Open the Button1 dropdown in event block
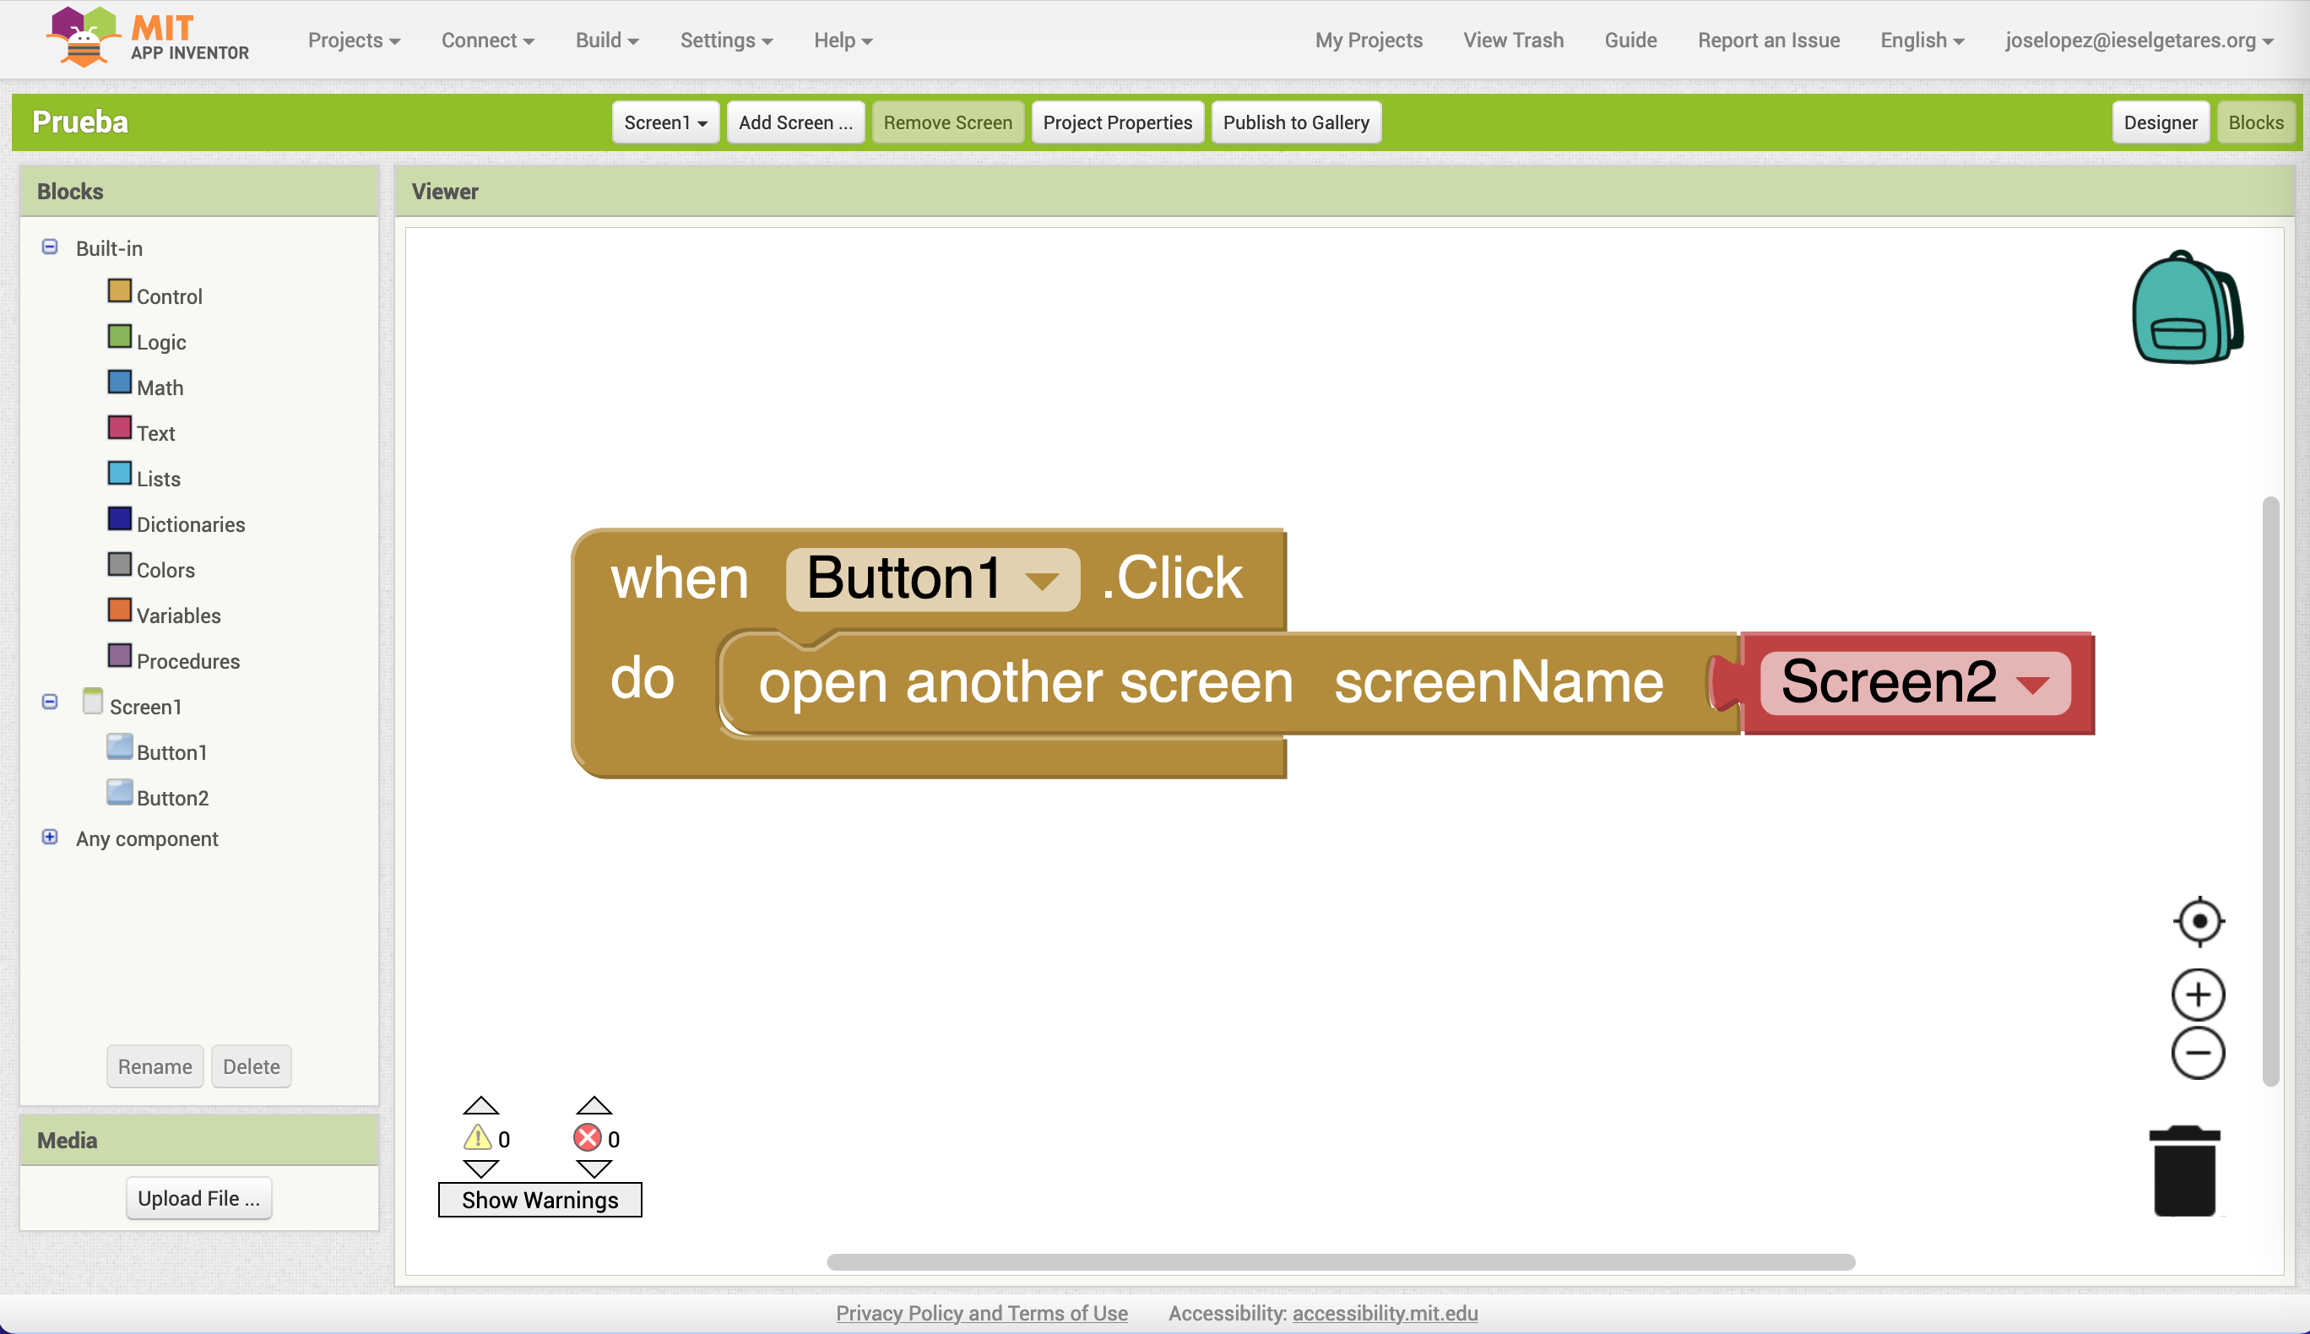Screen dimensions: 2310x1334 point(1043,580)
